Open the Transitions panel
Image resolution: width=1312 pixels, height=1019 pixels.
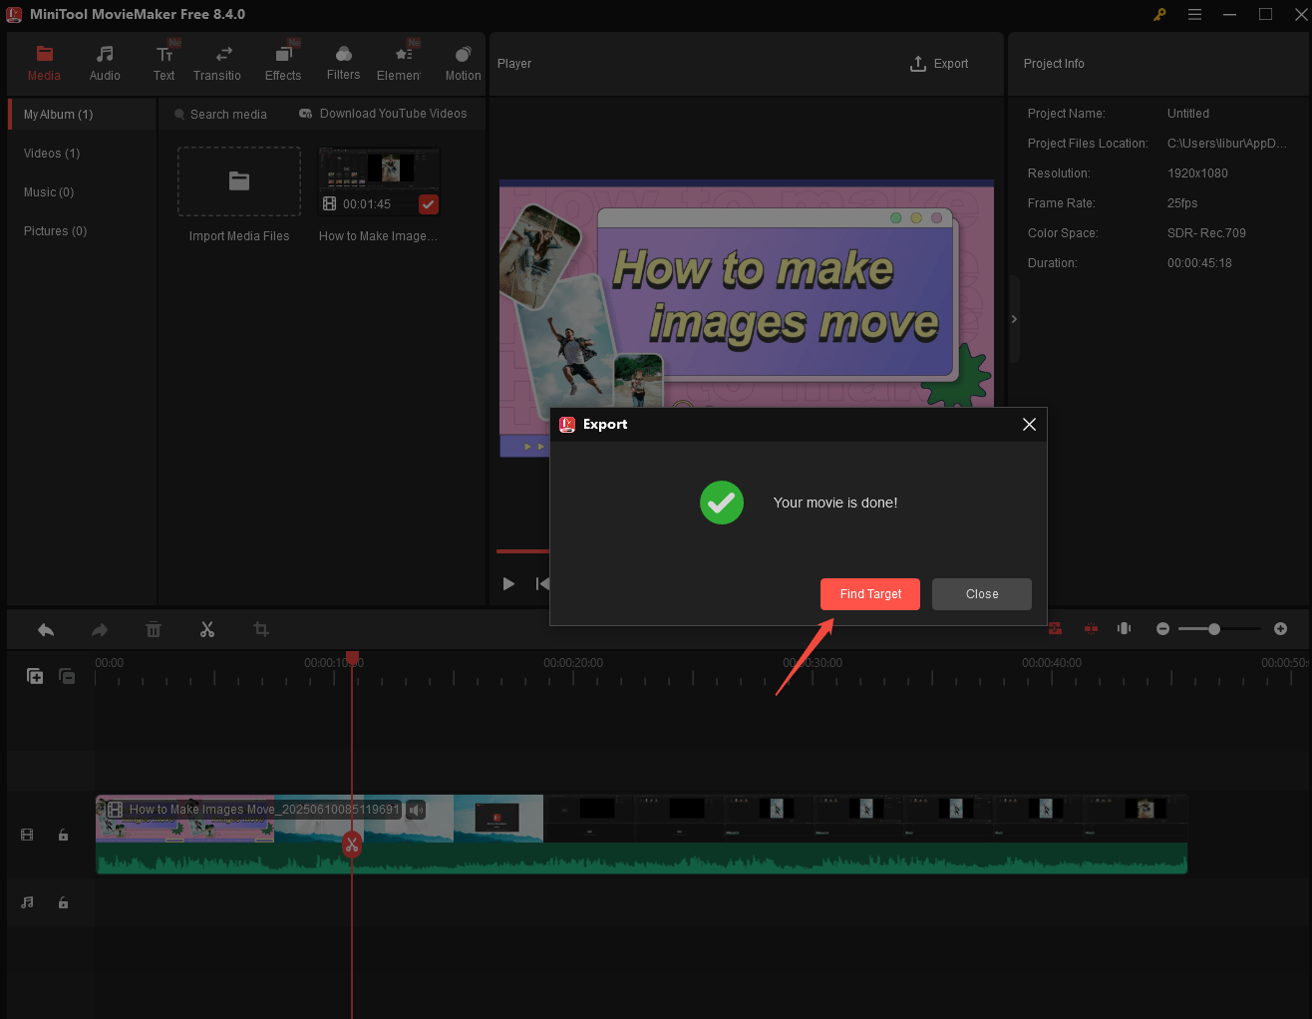(x=217, y=62)
